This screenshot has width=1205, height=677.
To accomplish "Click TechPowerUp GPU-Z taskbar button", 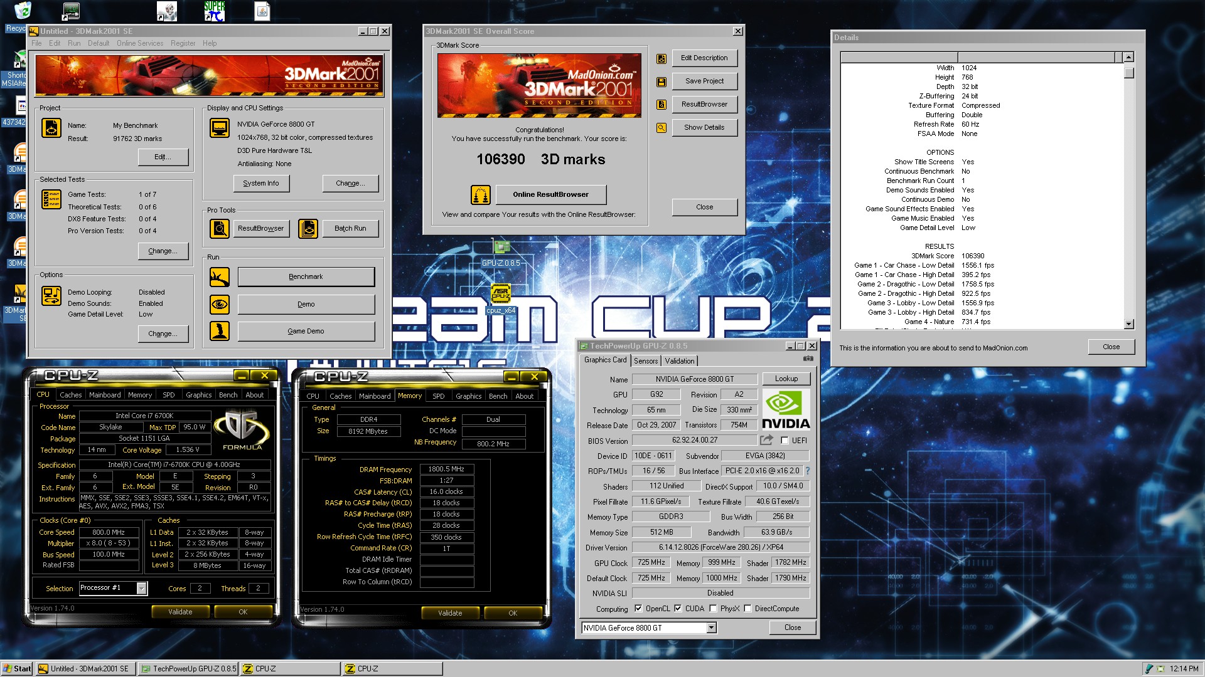I will tap(188, 669).
